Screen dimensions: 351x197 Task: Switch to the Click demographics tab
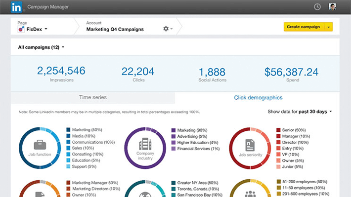[258, 98]
